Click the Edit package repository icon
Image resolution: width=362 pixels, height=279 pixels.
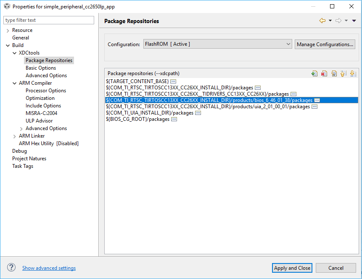[x=334, y=73]
